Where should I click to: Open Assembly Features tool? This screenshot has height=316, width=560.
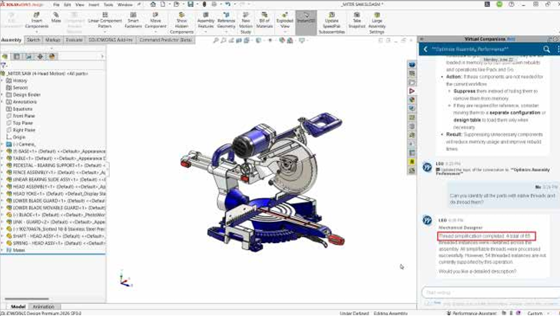[206, 21]
